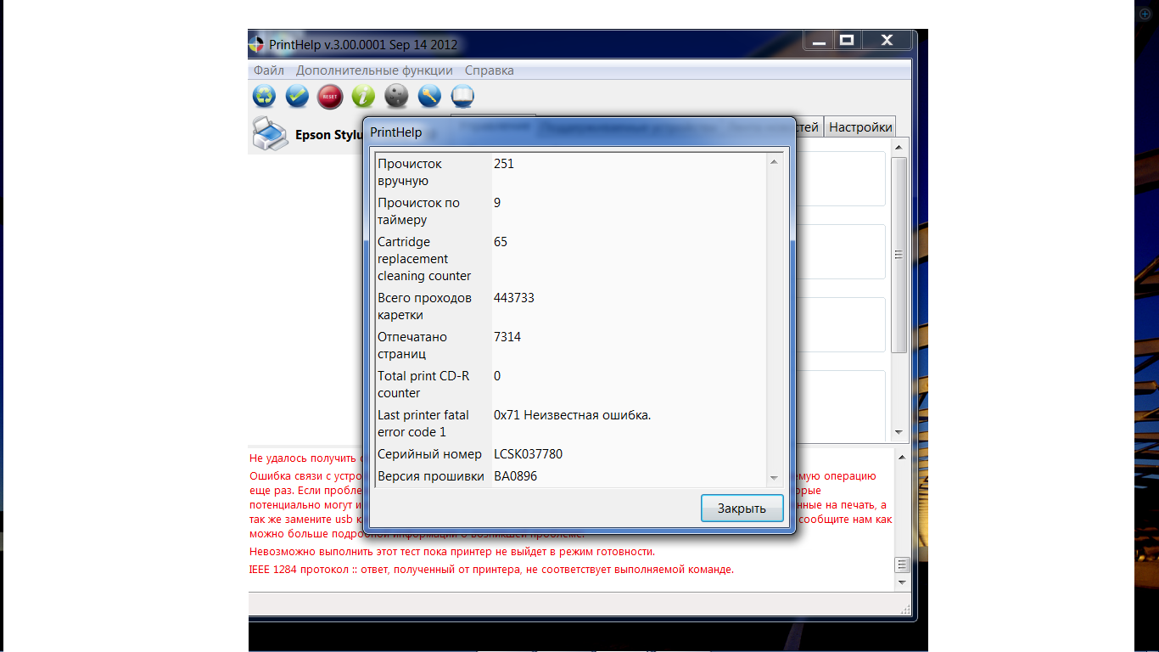Image resolution: width=1159 pixels, height=652 pixels.
Task: Click the Закрыть button in the dialog
Action: (742, 509)
